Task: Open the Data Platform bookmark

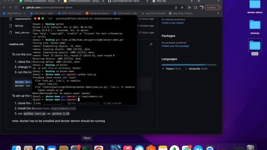Action: 15,13
